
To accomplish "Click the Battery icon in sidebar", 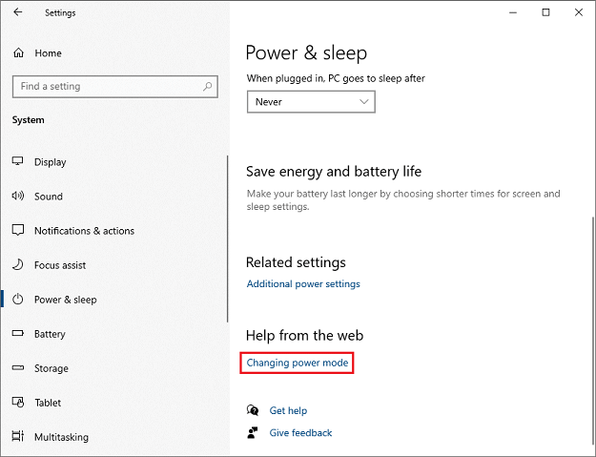I will tap(17, 334).
